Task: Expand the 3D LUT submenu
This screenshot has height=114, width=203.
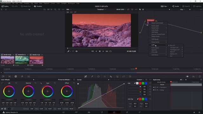Action: pos(175,52)
